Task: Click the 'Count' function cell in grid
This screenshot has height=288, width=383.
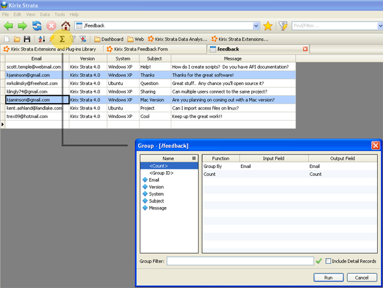Action: pos(221,174)
